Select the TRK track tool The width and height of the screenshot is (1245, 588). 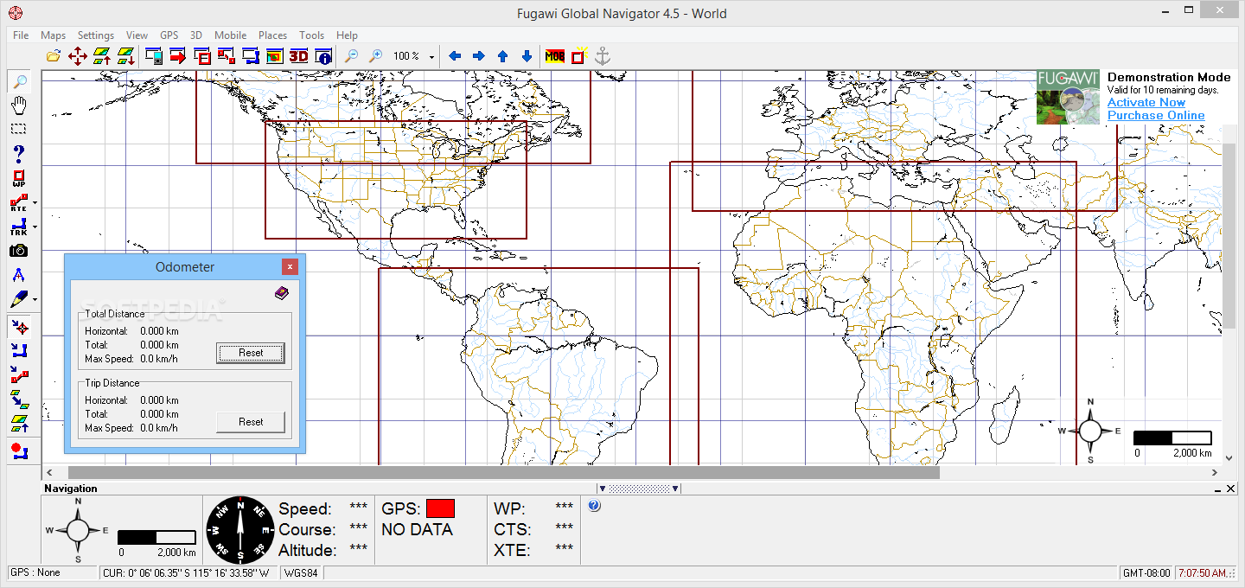click(x=18, y=227)
